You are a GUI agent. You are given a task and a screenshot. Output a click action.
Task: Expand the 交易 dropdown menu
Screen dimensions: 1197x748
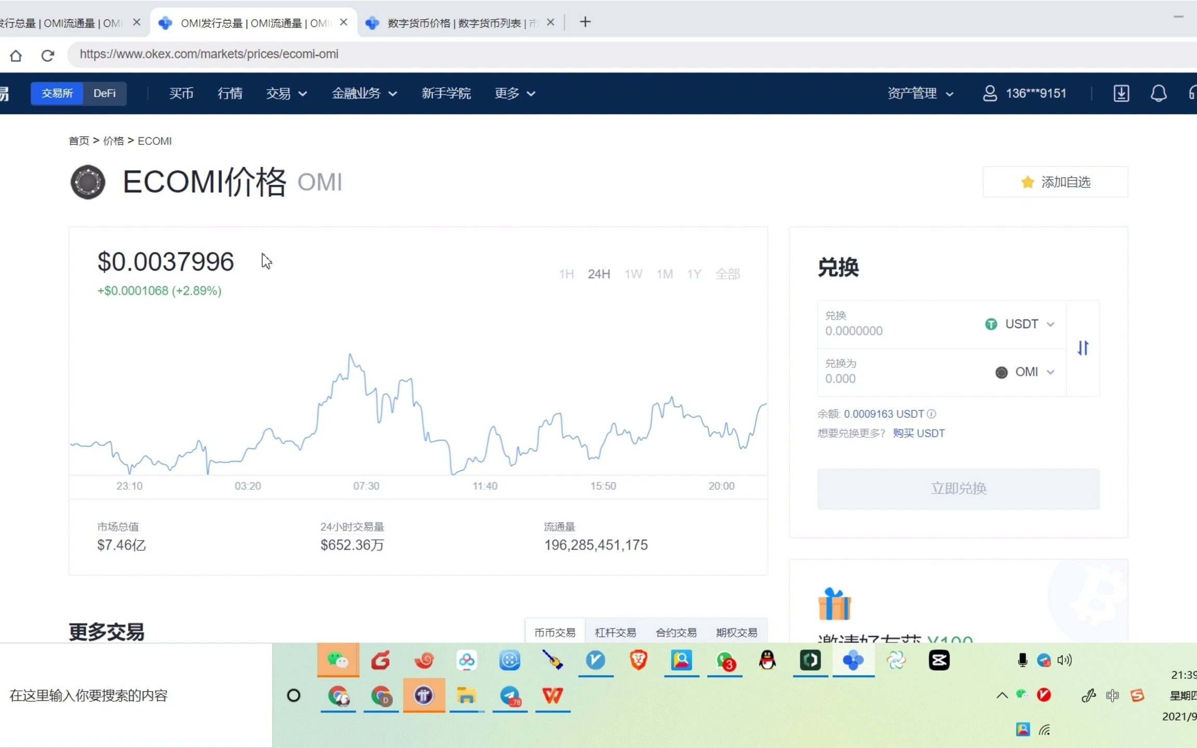[x=286, y=94]
